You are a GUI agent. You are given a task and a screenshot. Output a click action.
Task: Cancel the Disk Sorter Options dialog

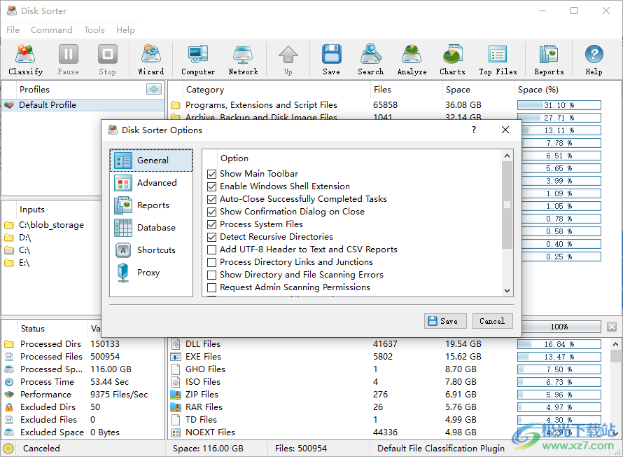point(492,321)
